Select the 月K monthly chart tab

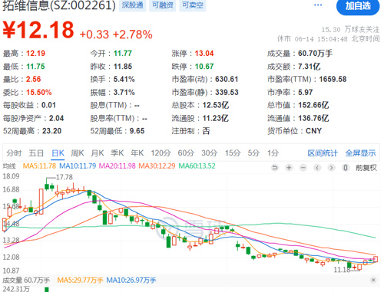(x=98, y=153)
